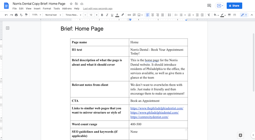Viewport: 255px width, 140px height.
Task: Print the document using printer icon
Action: (16, 15)
